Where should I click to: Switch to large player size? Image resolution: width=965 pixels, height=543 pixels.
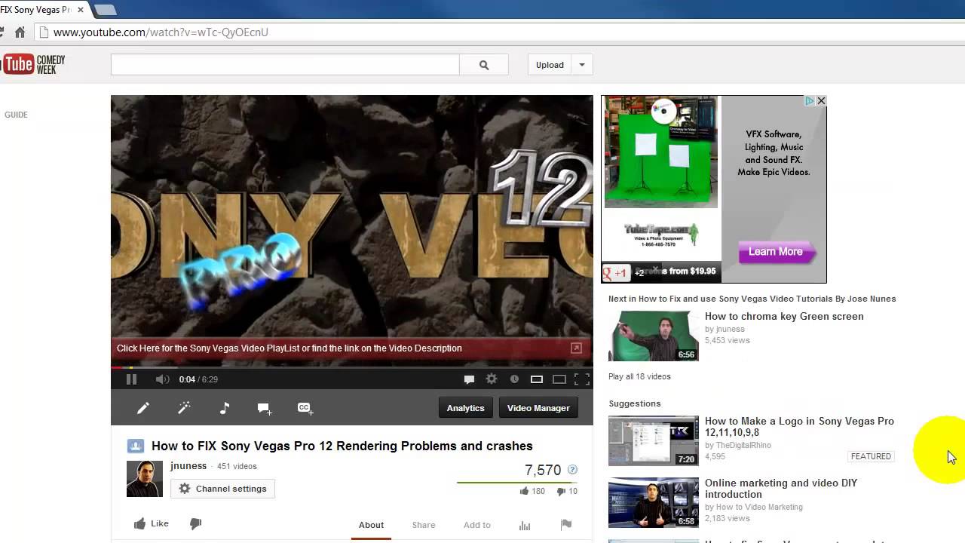click(x=559, y=379)
